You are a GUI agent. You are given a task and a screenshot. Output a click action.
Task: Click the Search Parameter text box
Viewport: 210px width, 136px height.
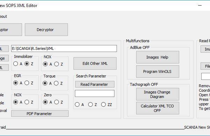[x=95, y=93]
